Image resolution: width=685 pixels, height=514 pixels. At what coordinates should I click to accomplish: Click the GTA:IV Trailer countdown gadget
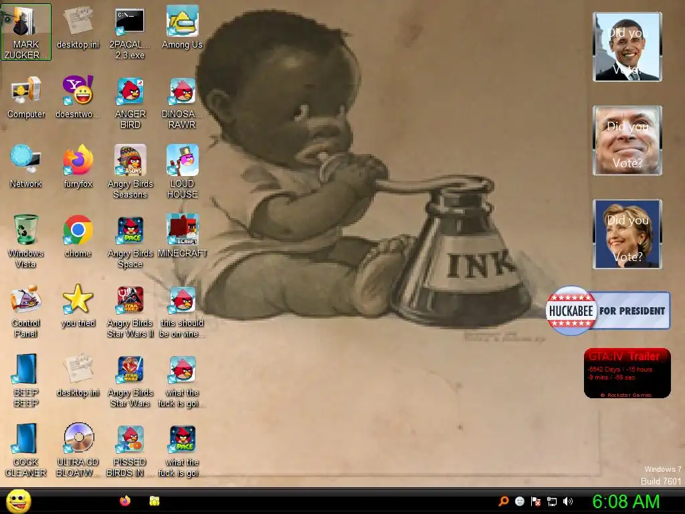(627, 373)
